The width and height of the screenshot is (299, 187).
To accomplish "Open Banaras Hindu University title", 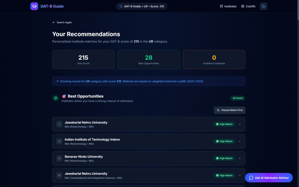I will pos(84,157).
